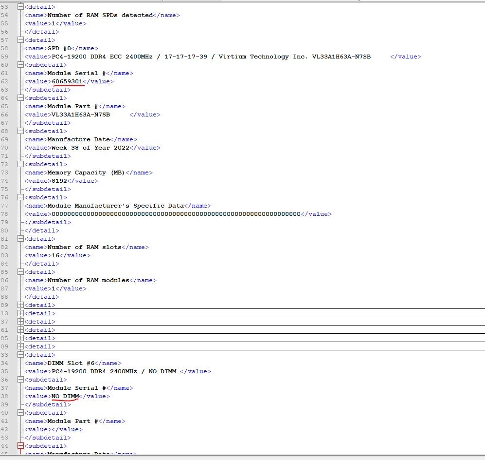Collapse the detail node on line 53
485x460 pixels.
point(21,6)
